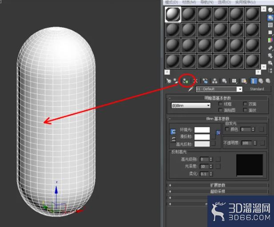Click the Make Material Copy icon
The height and width of the screenshot is (227, 274).
point(205,81)
